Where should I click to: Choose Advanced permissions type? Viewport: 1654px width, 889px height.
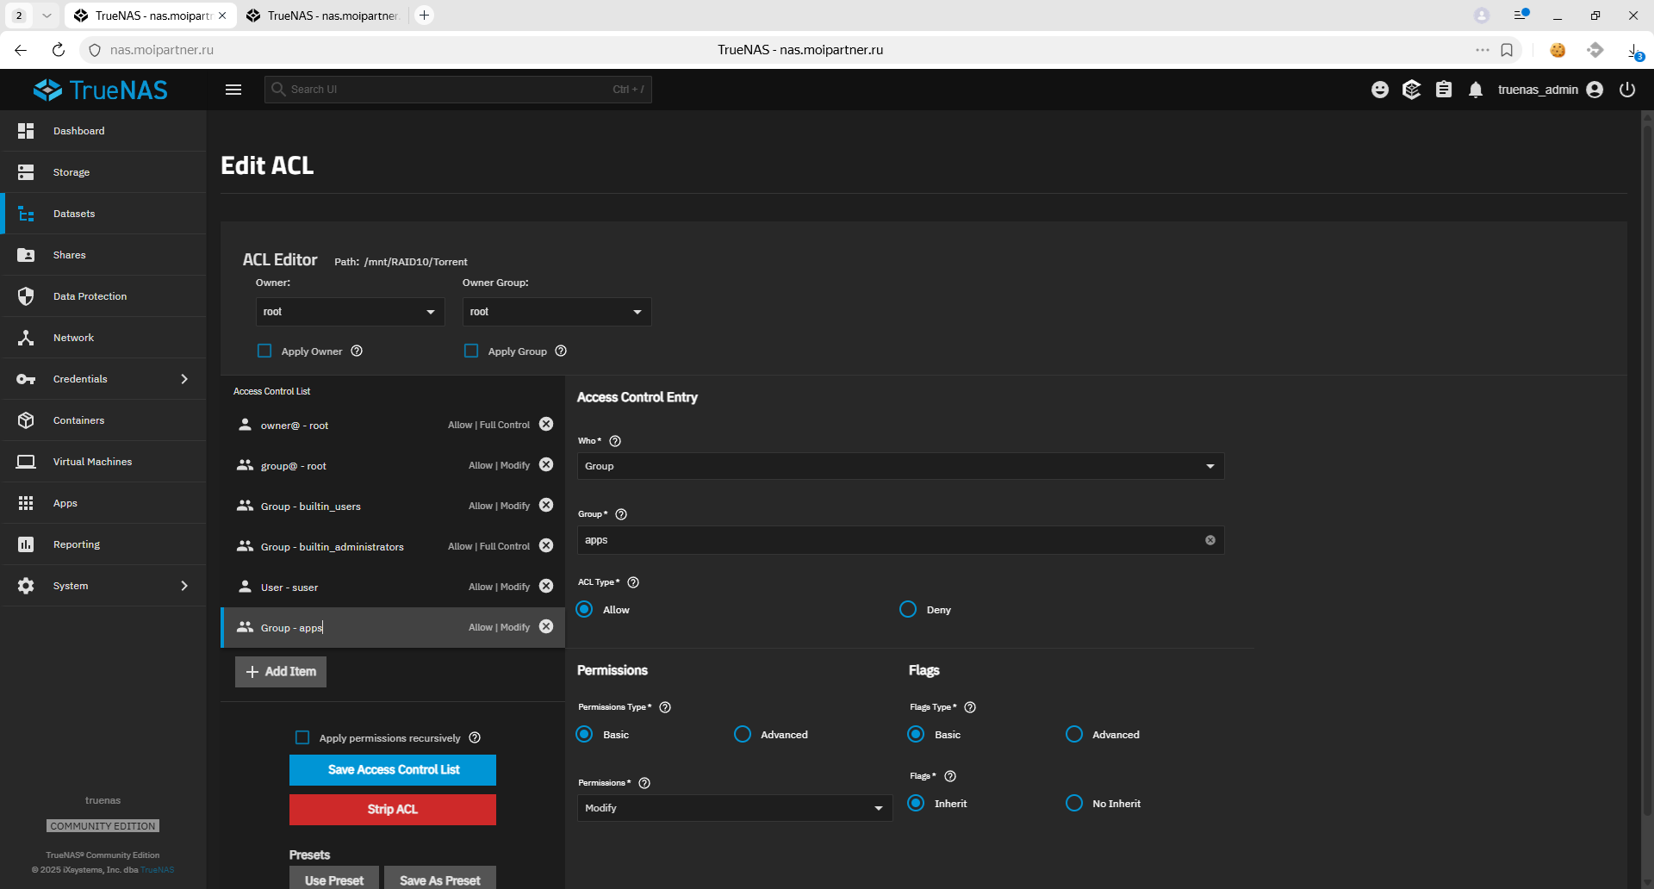point(743,734)
